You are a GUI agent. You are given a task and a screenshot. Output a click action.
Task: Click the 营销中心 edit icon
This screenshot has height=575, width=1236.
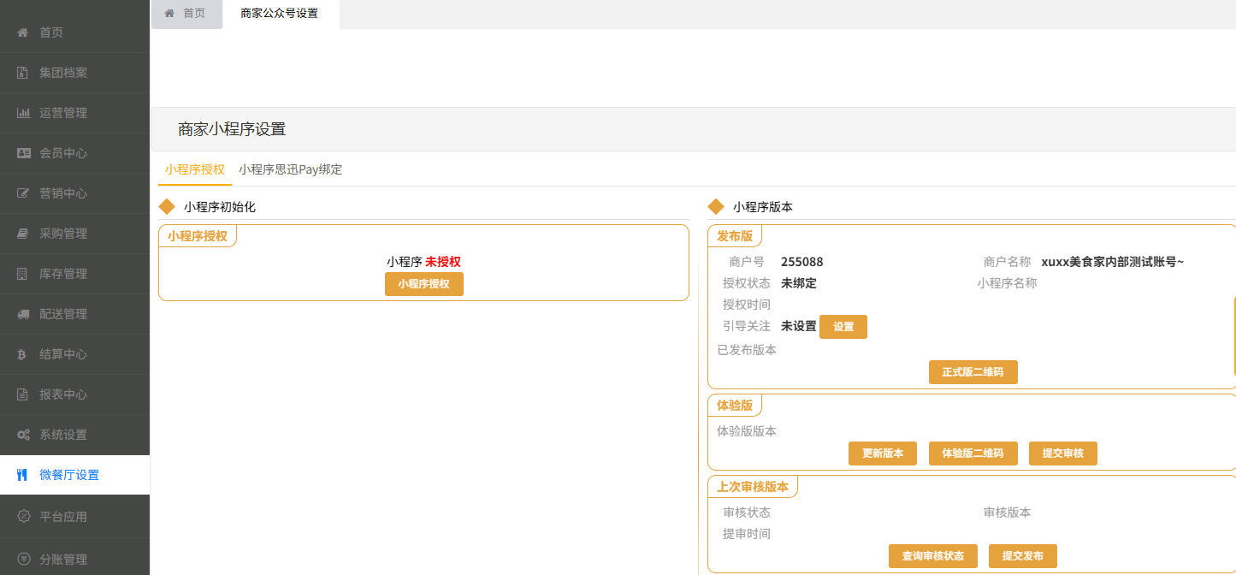coord(23,193)
